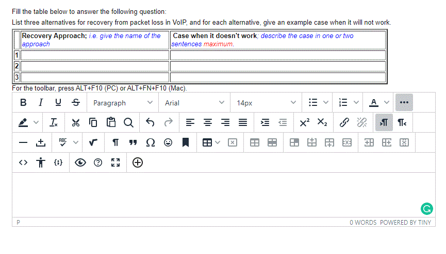Center align text

[208, 122]
